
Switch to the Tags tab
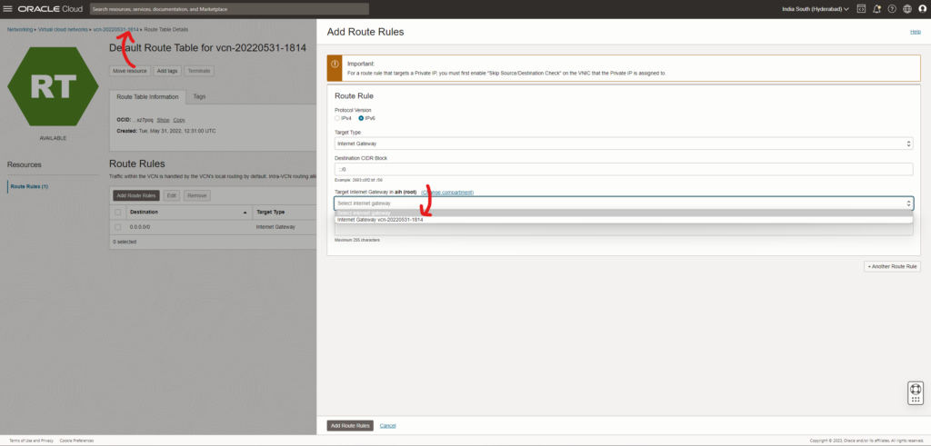point(199,96)
